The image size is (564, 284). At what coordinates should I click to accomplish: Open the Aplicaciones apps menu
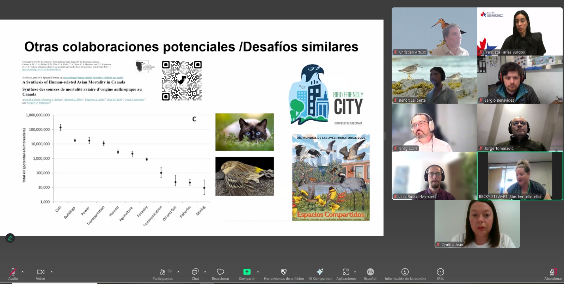[346, 274]
